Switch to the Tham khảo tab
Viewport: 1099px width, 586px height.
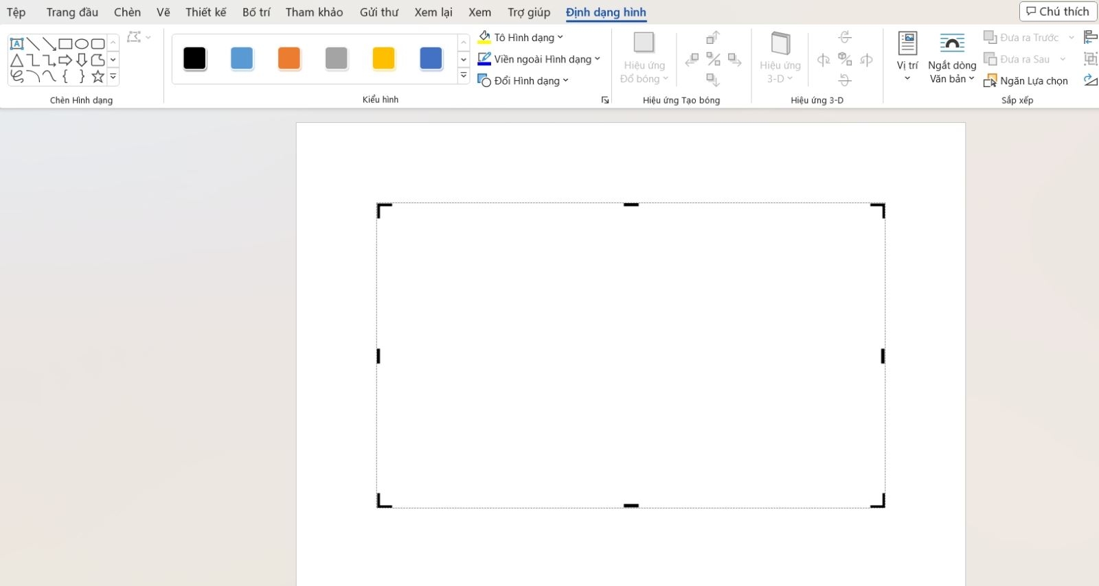click(x=314, y=12)
